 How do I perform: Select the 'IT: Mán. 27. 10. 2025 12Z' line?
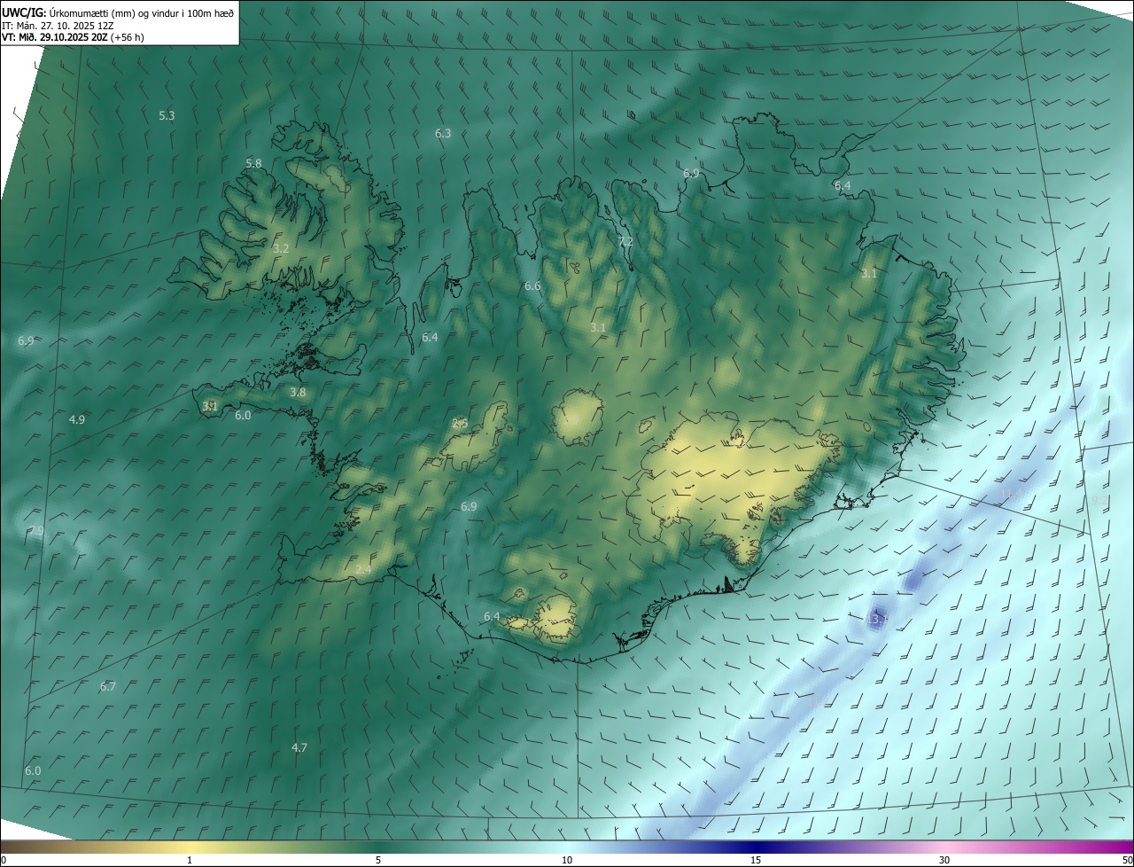tap(58, 25)
